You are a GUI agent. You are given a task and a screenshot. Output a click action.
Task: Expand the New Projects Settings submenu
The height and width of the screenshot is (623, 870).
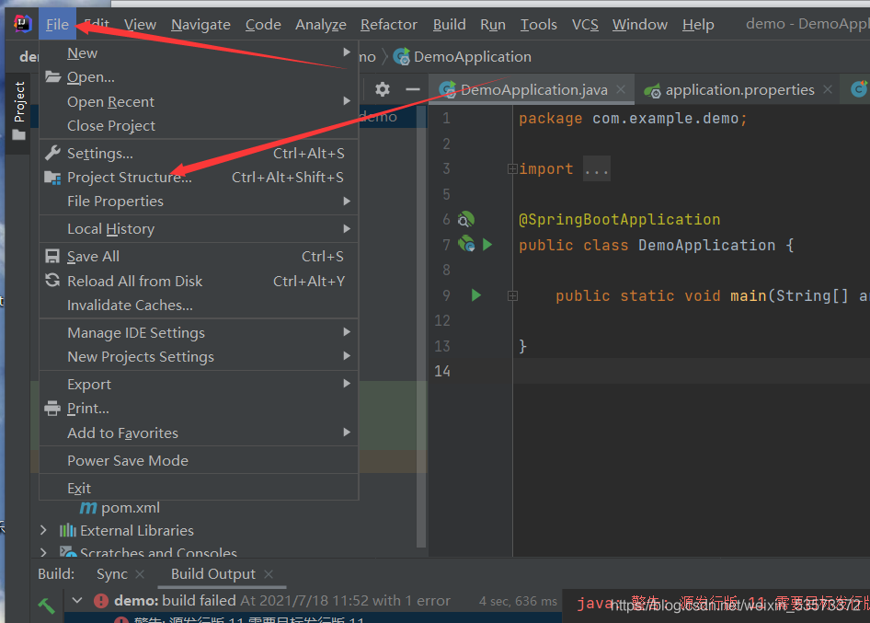click(x=347, y=356)
